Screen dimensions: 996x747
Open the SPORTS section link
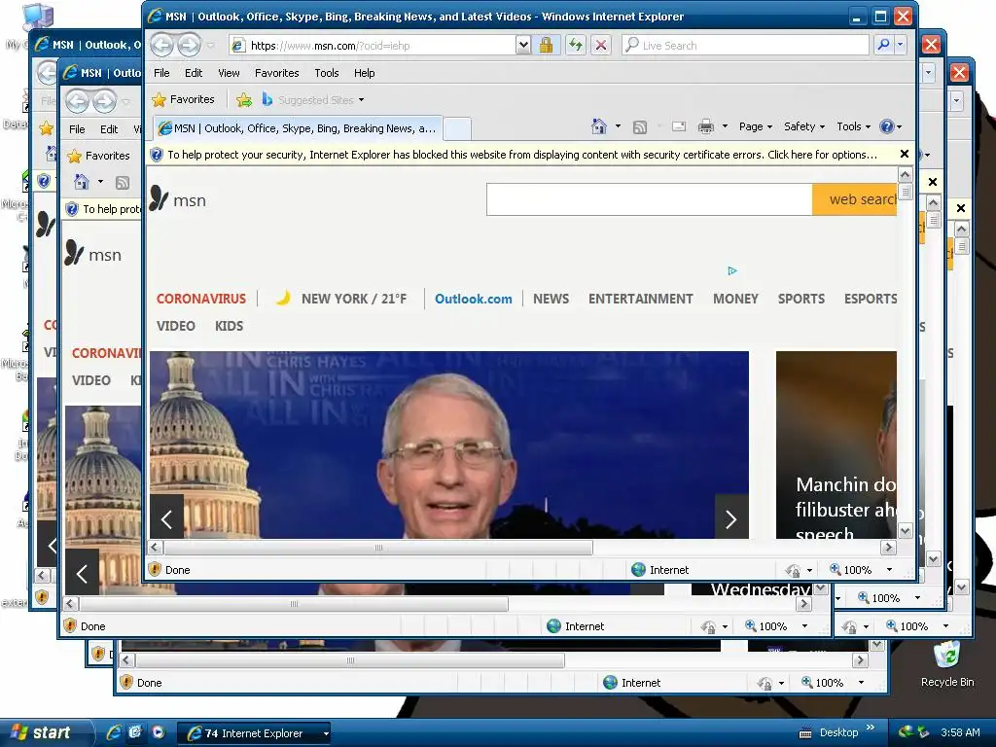[x=801, y=299]
